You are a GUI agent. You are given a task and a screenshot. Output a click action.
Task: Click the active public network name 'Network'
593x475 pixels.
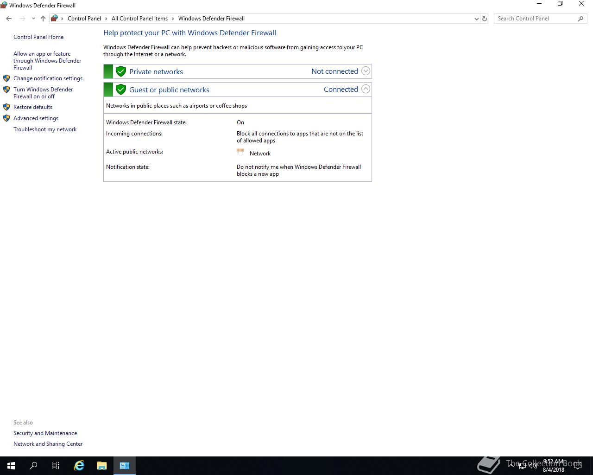click(x=260, y=154)
